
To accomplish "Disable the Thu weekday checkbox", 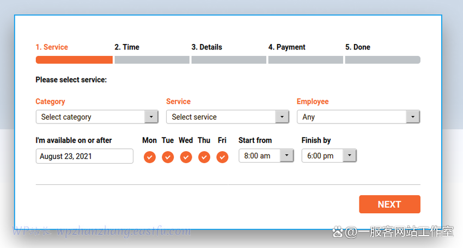I will [204, 157].
